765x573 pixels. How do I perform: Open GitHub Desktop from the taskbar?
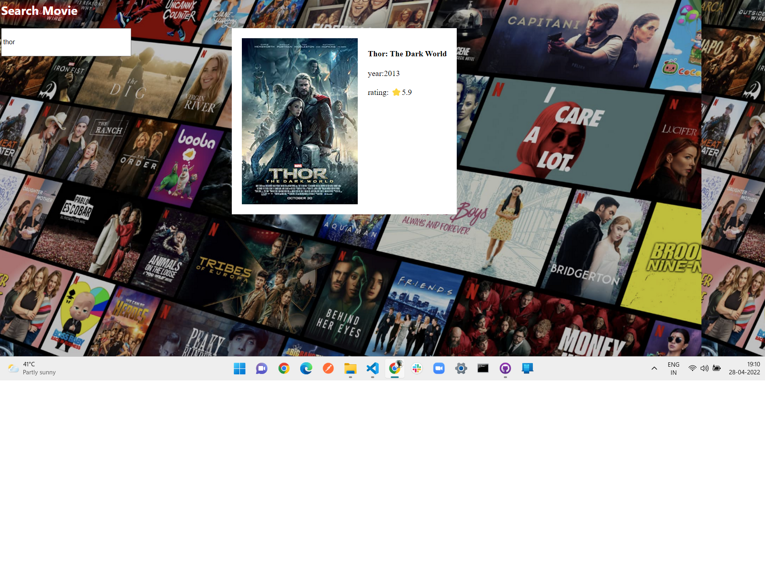click(x=505, y=368)
